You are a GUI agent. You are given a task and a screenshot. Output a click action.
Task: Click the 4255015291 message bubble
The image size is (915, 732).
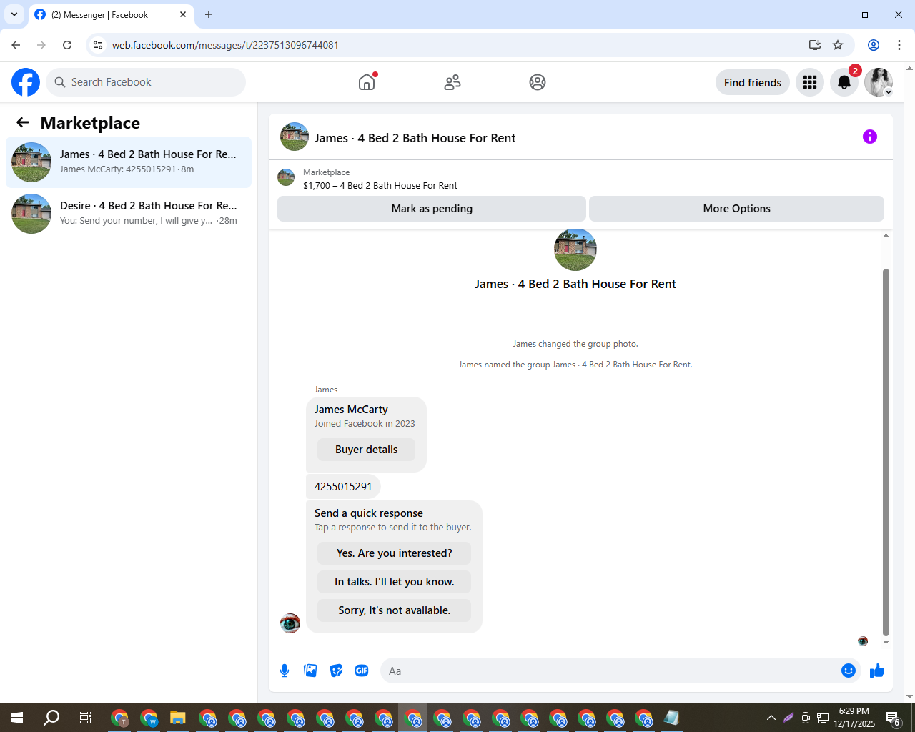tap(343, 487)
